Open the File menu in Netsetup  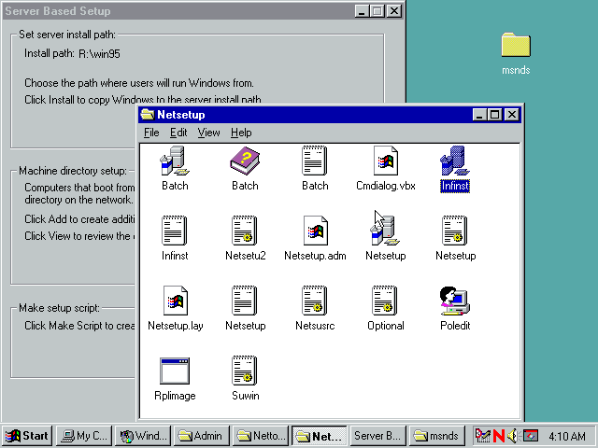click(x=151, y=133)
